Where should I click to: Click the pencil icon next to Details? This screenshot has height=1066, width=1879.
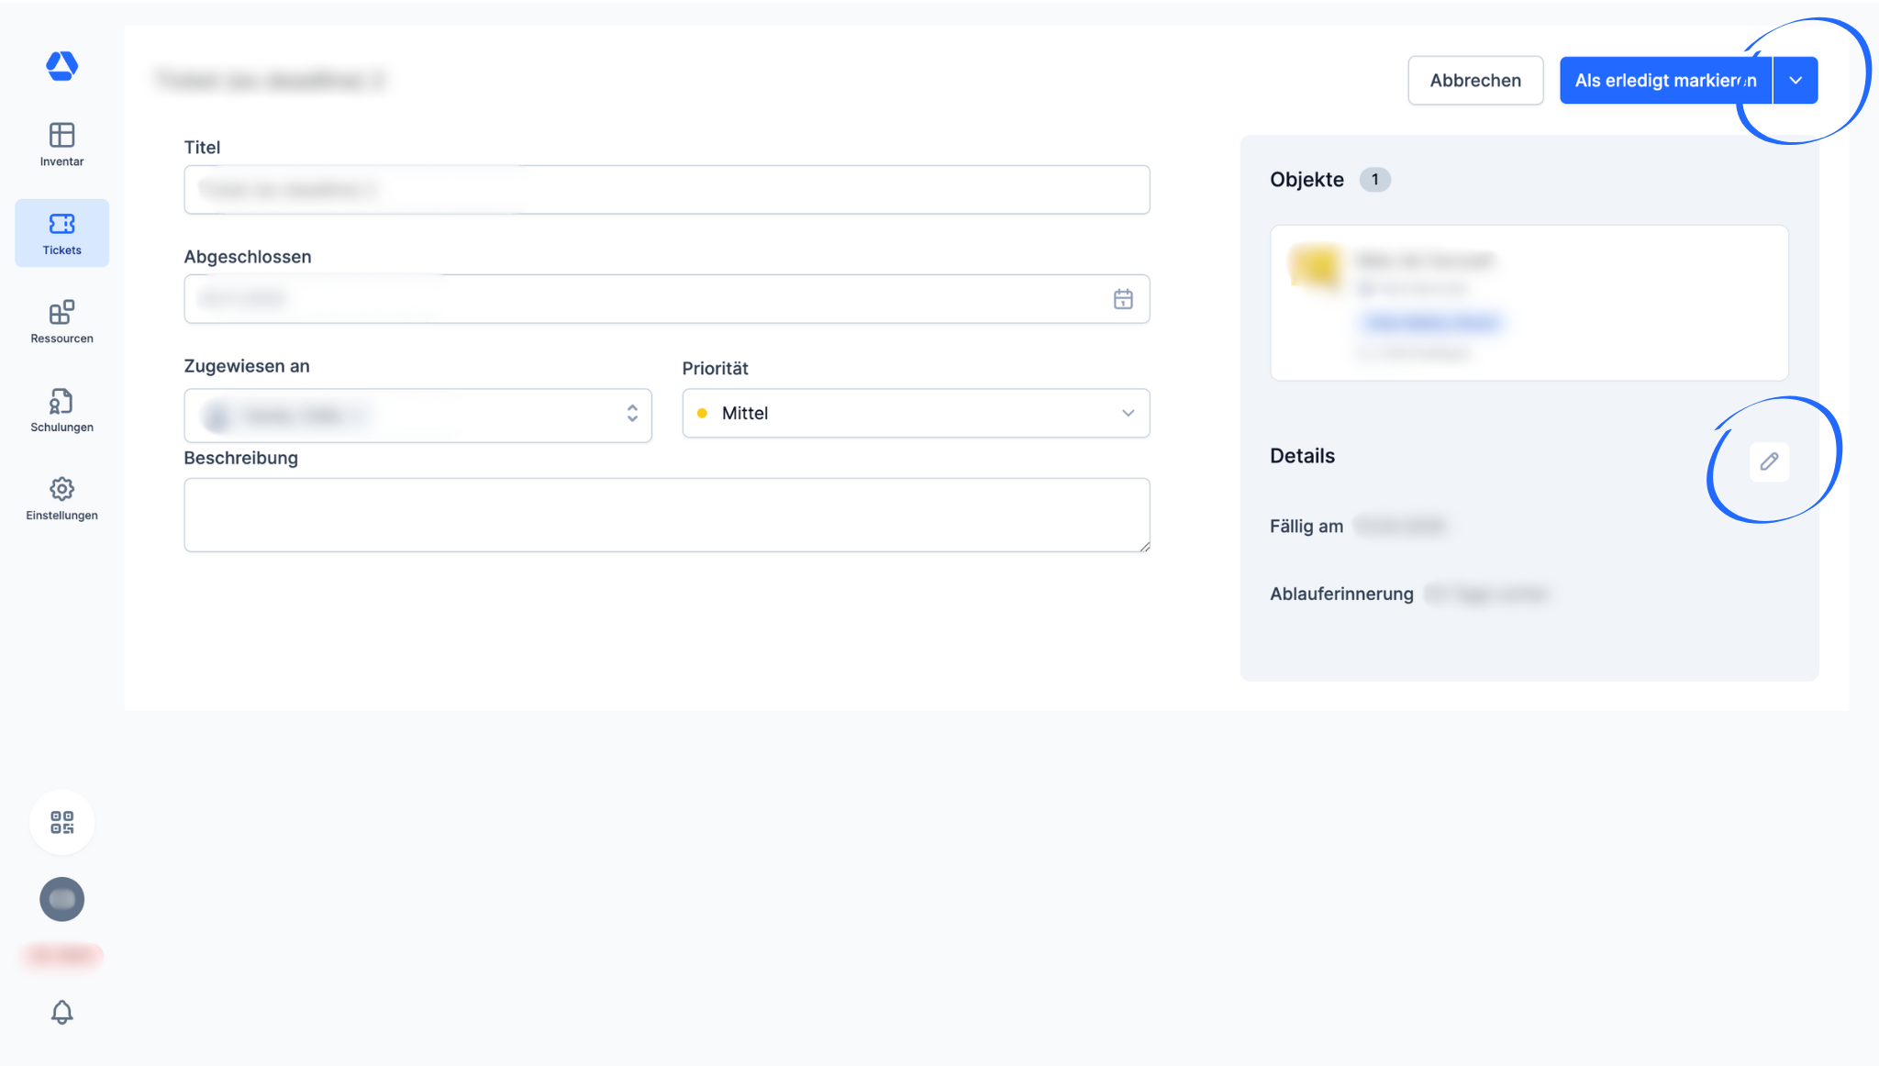(1769, 461)
